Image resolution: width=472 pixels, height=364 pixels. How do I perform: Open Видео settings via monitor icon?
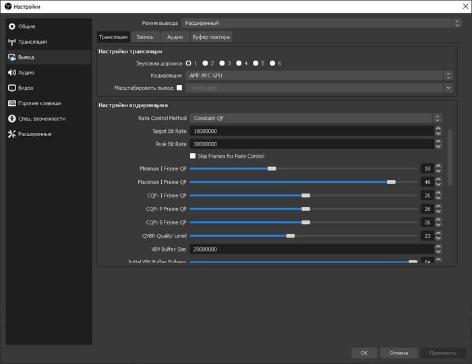12,88
